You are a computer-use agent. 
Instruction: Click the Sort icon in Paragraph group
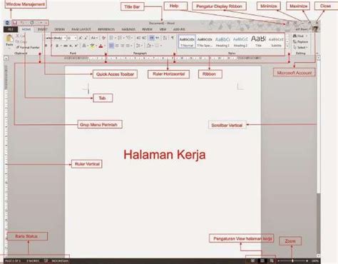[165, 38]
